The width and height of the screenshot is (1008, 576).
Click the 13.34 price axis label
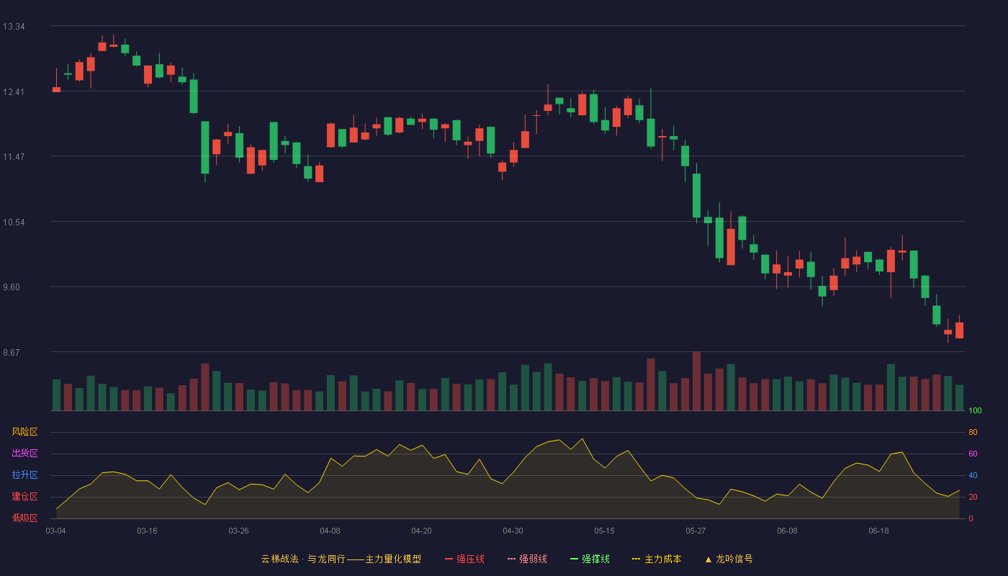coord(14,27)
